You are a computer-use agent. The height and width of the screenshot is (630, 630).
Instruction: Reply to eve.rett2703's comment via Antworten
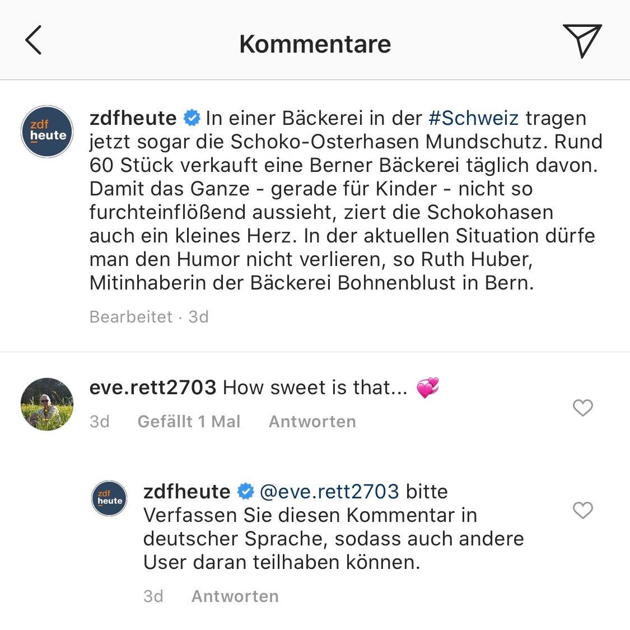312,421
